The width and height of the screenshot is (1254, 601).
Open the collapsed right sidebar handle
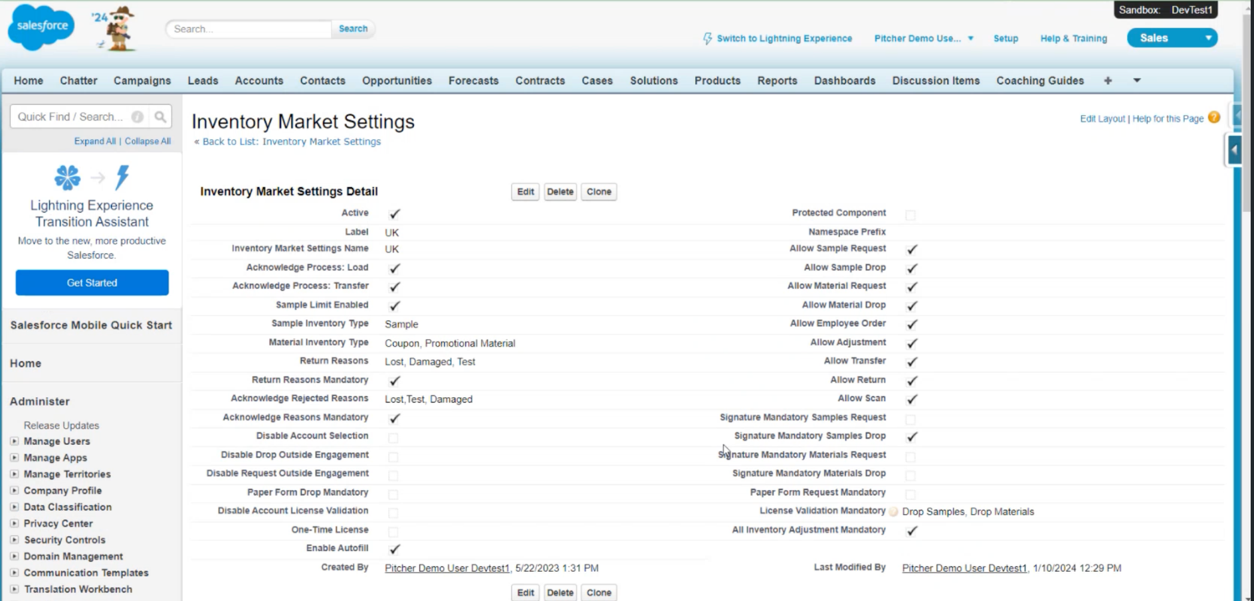(x=1234, y=149)
